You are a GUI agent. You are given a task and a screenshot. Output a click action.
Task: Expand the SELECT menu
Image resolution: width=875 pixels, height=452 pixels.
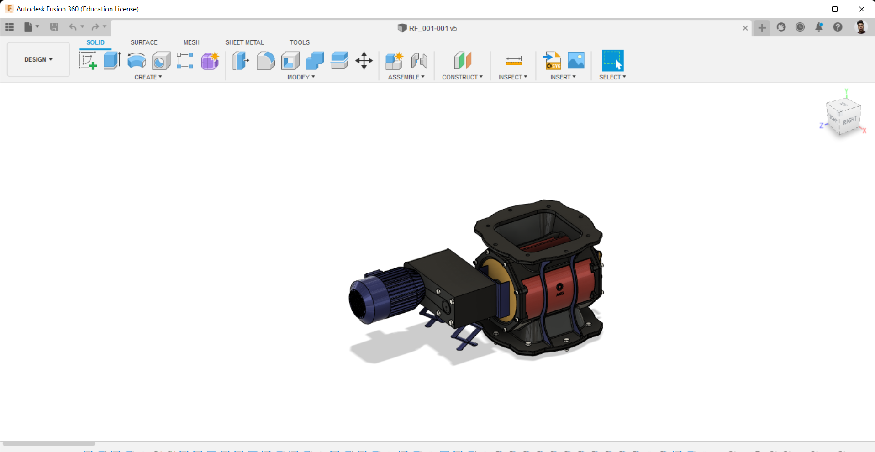[x=612, y=77]
